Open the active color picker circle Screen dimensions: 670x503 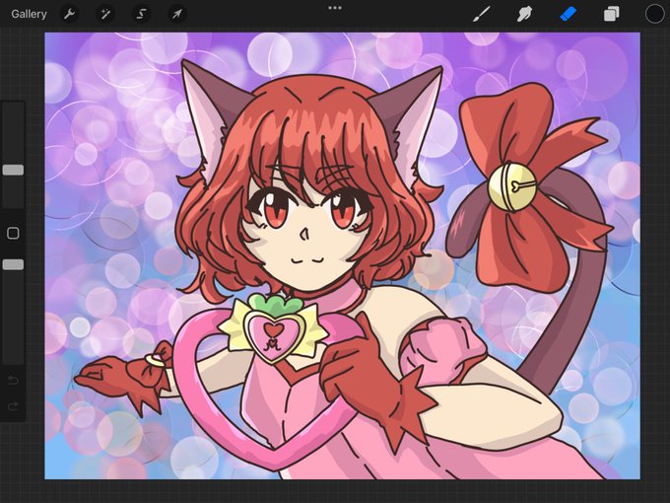coord(654,14)
